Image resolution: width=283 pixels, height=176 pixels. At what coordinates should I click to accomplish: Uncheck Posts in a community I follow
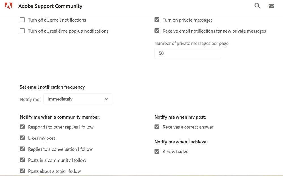[22, 160]
